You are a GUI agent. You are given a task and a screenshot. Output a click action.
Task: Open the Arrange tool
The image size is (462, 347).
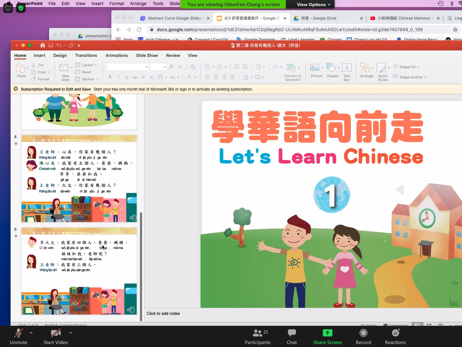click(x=365, y=68)
